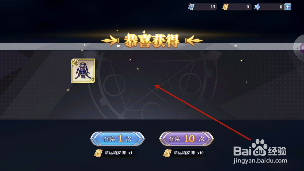
Task: Click the Baidu paw logo watermark
Action: click(259, 147)
